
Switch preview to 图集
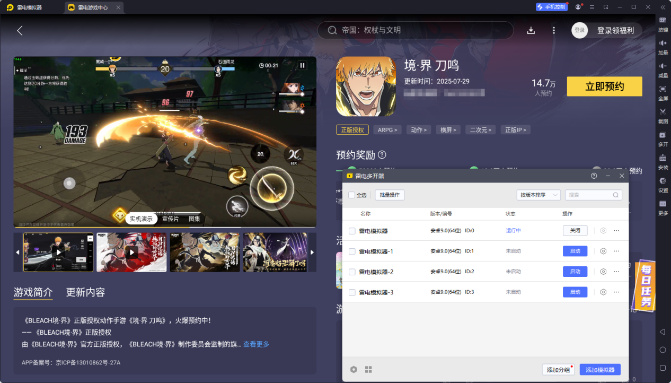[195, 219]
